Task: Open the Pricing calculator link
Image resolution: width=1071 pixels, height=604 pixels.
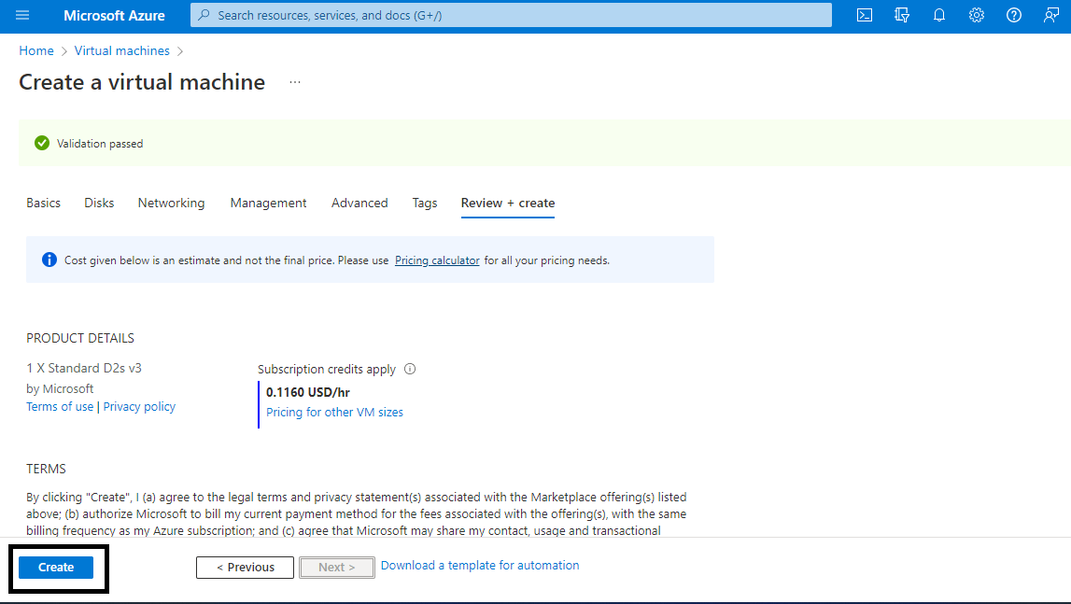Action: click(x=437, y=260)
